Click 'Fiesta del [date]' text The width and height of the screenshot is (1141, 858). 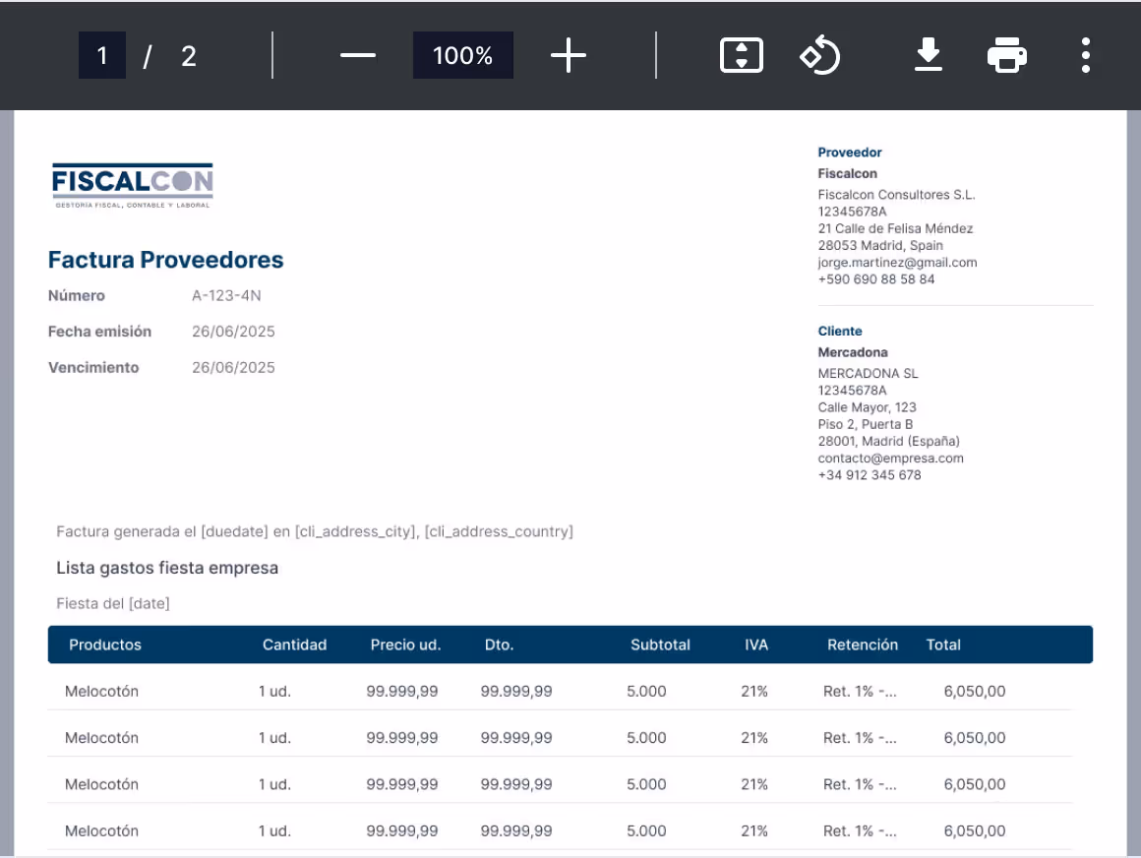[x=113, y=603]
